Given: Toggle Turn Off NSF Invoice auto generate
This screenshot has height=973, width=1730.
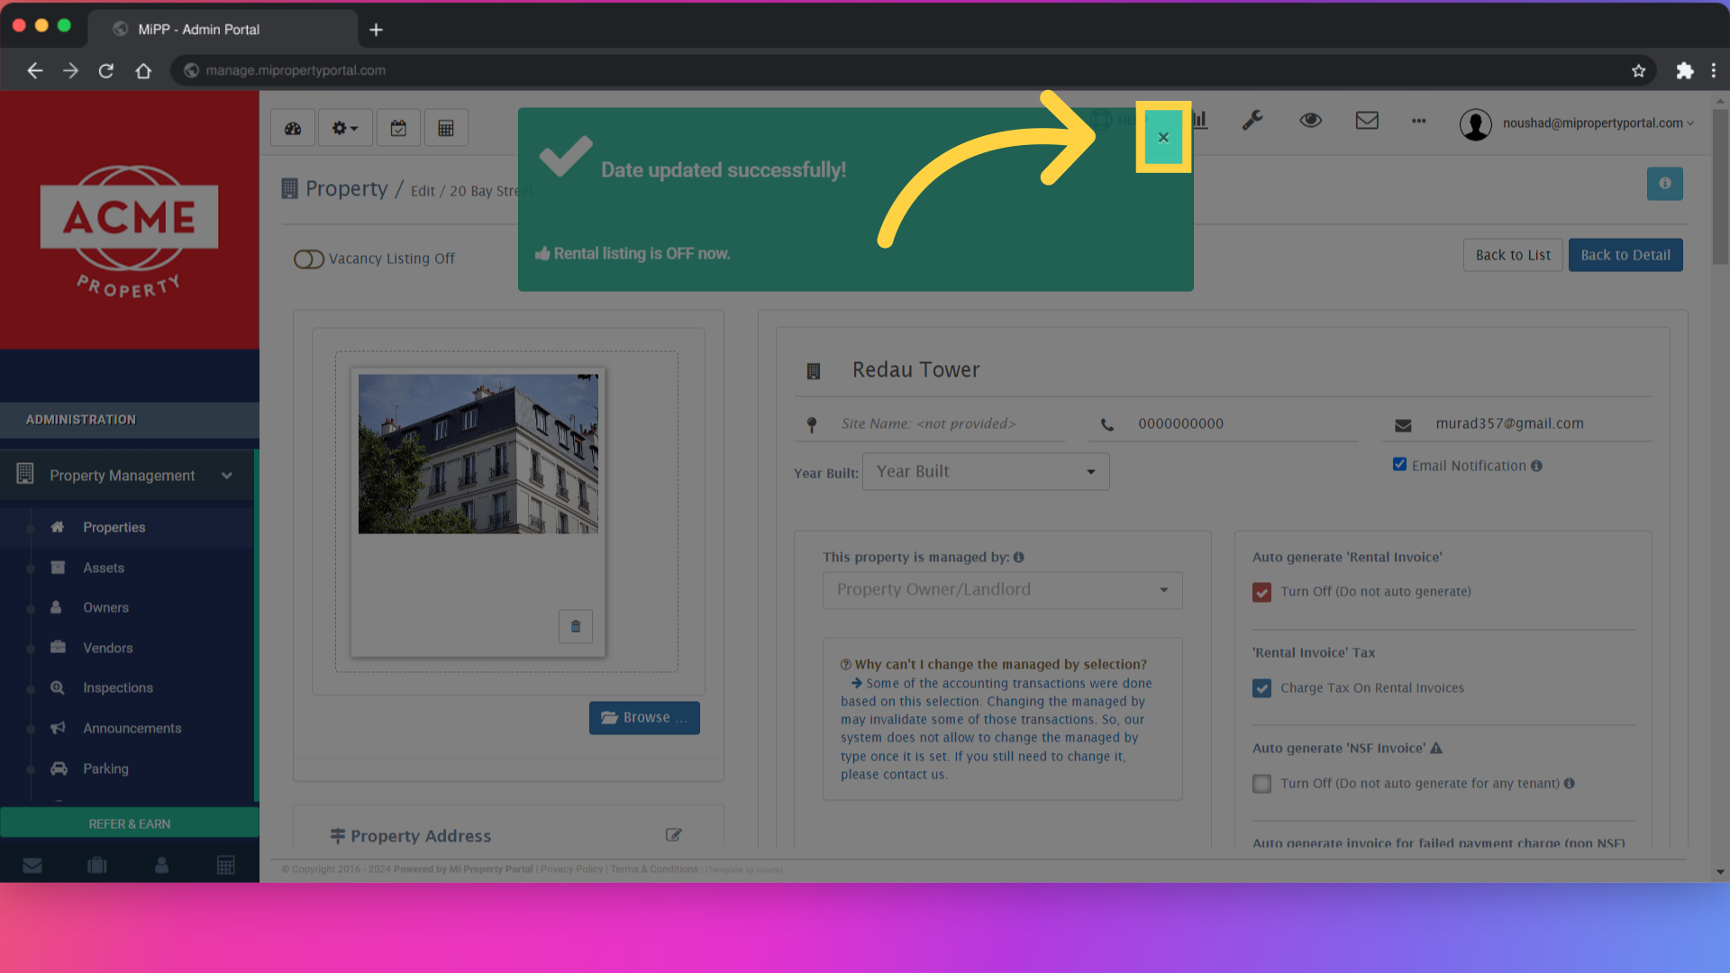Looking at the screenshot, I should pyautogui.click(x=1261, y=784).
